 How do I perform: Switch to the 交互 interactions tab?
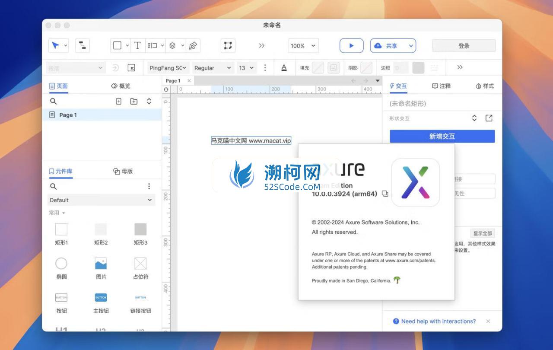tap(398, 86)
